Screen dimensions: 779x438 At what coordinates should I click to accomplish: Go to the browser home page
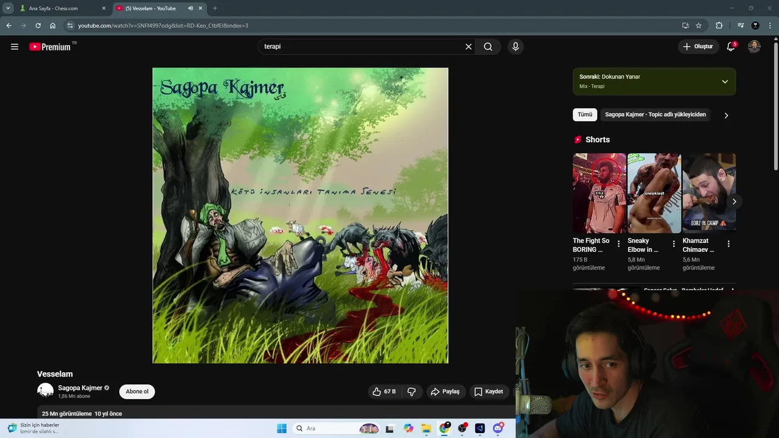point(53,26)
